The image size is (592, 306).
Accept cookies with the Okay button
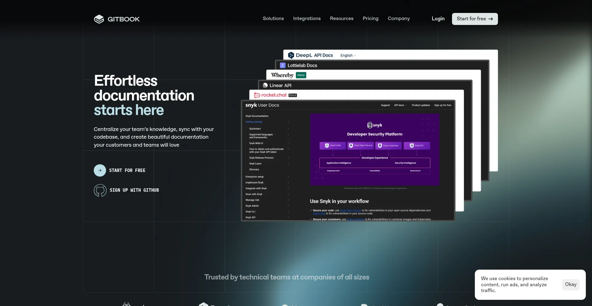(571, 284)
